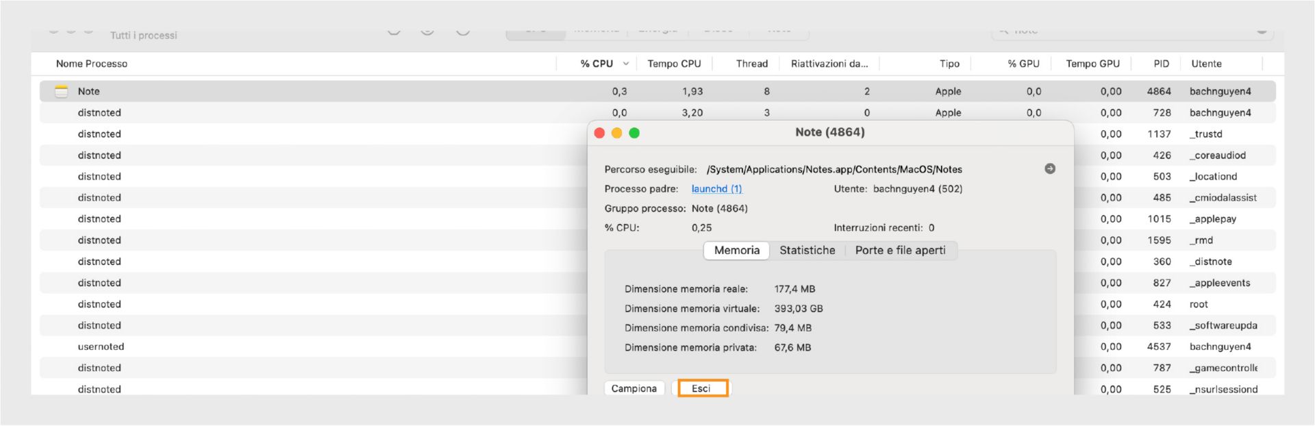Sort by % GPU column header
Viewport: 1315px width, 426px height.
pos(1023,64)
